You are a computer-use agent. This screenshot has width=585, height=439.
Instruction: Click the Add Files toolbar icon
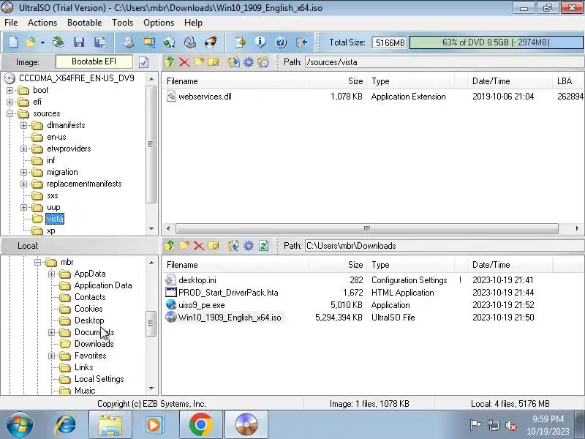(x=240, y=42)
